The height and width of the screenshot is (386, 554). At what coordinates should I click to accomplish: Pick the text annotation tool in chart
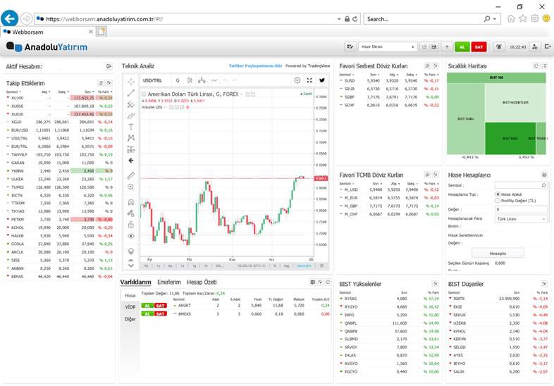[131, 126]
